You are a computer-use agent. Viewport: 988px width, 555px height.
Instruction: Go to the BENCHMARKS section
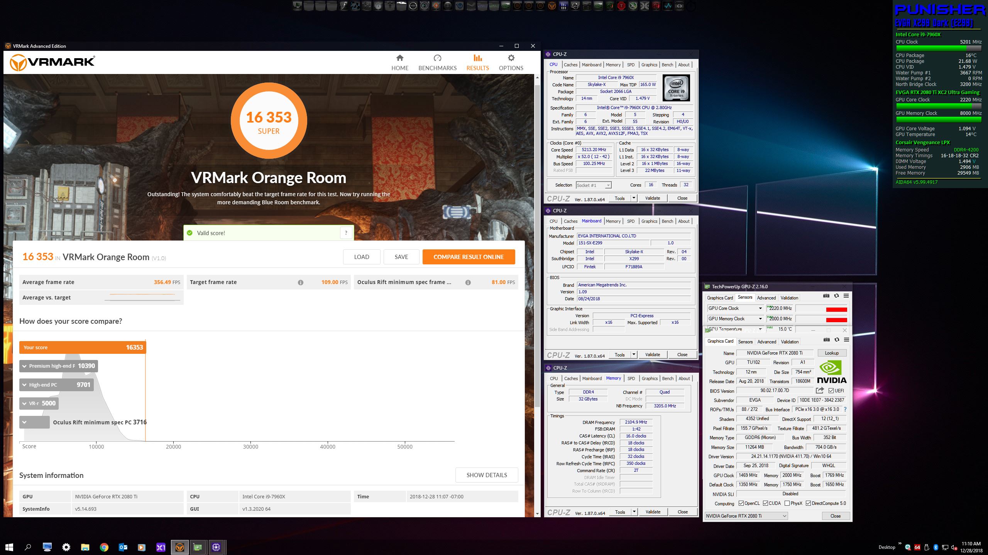437,62
